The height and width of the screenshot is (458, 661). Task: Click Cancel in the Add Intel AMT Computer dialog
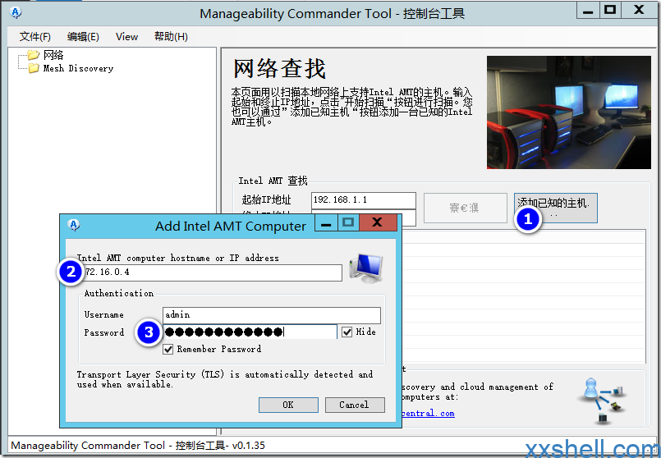tap(355, 405)
